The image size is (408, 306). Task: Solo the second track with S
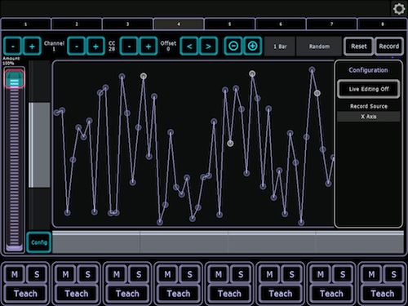(x=87, y=274)
